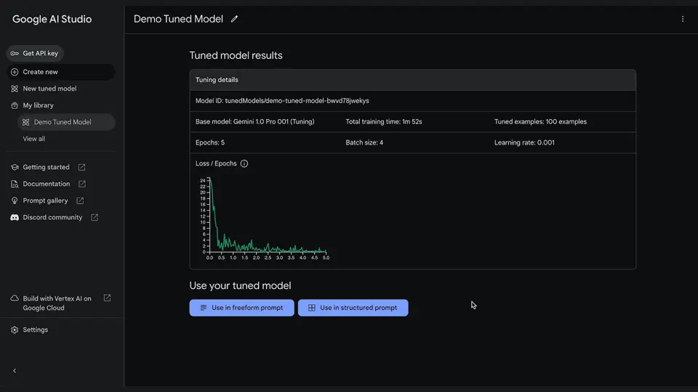Click external link icon beside Vertex AI
The image size is (698, 392).
coord(108,298)
